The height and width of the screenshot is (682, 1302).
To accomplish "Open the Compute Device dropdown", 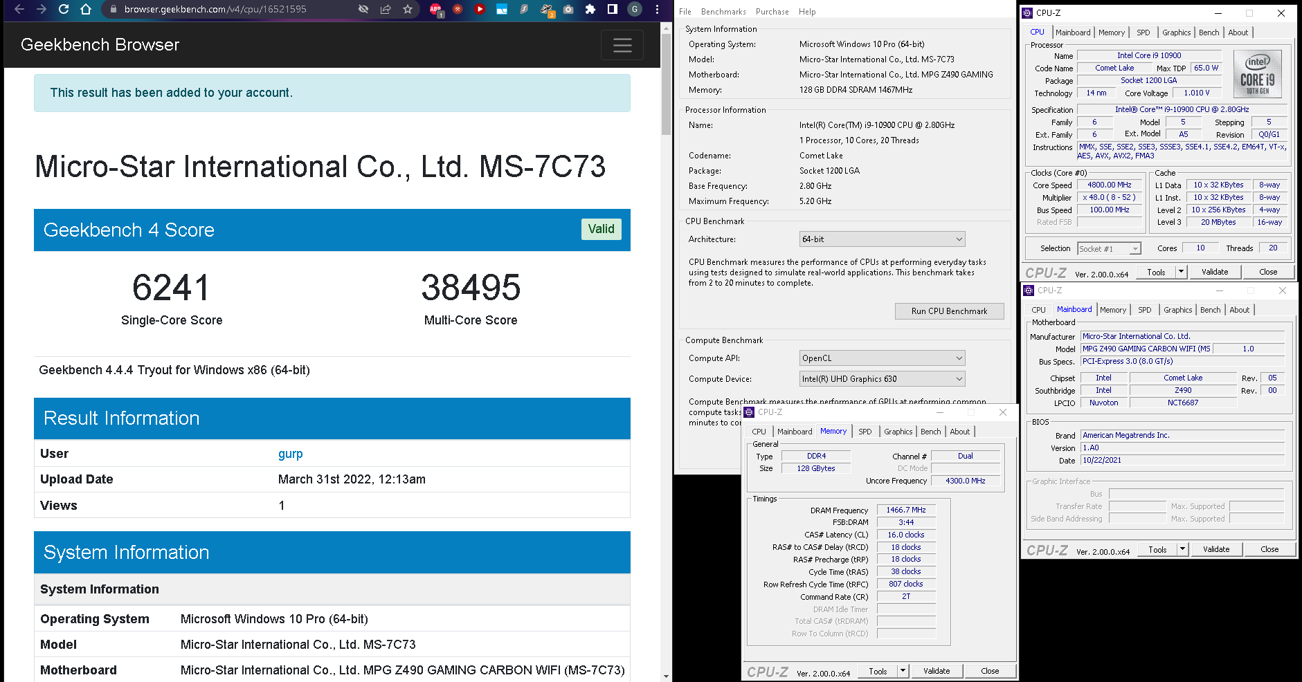I will click(882, 379).
